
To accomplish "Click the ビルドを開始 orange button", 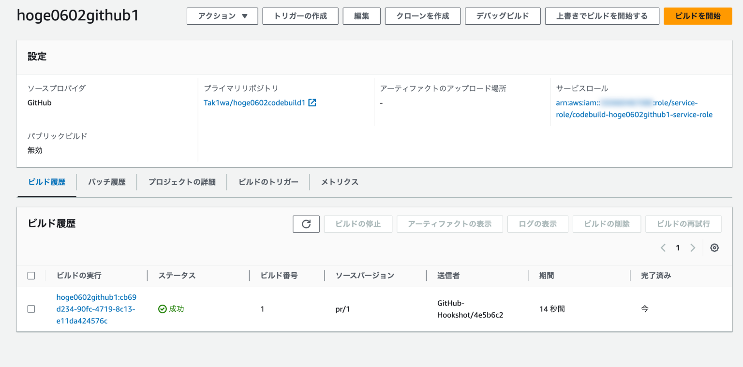I will 698,15.
